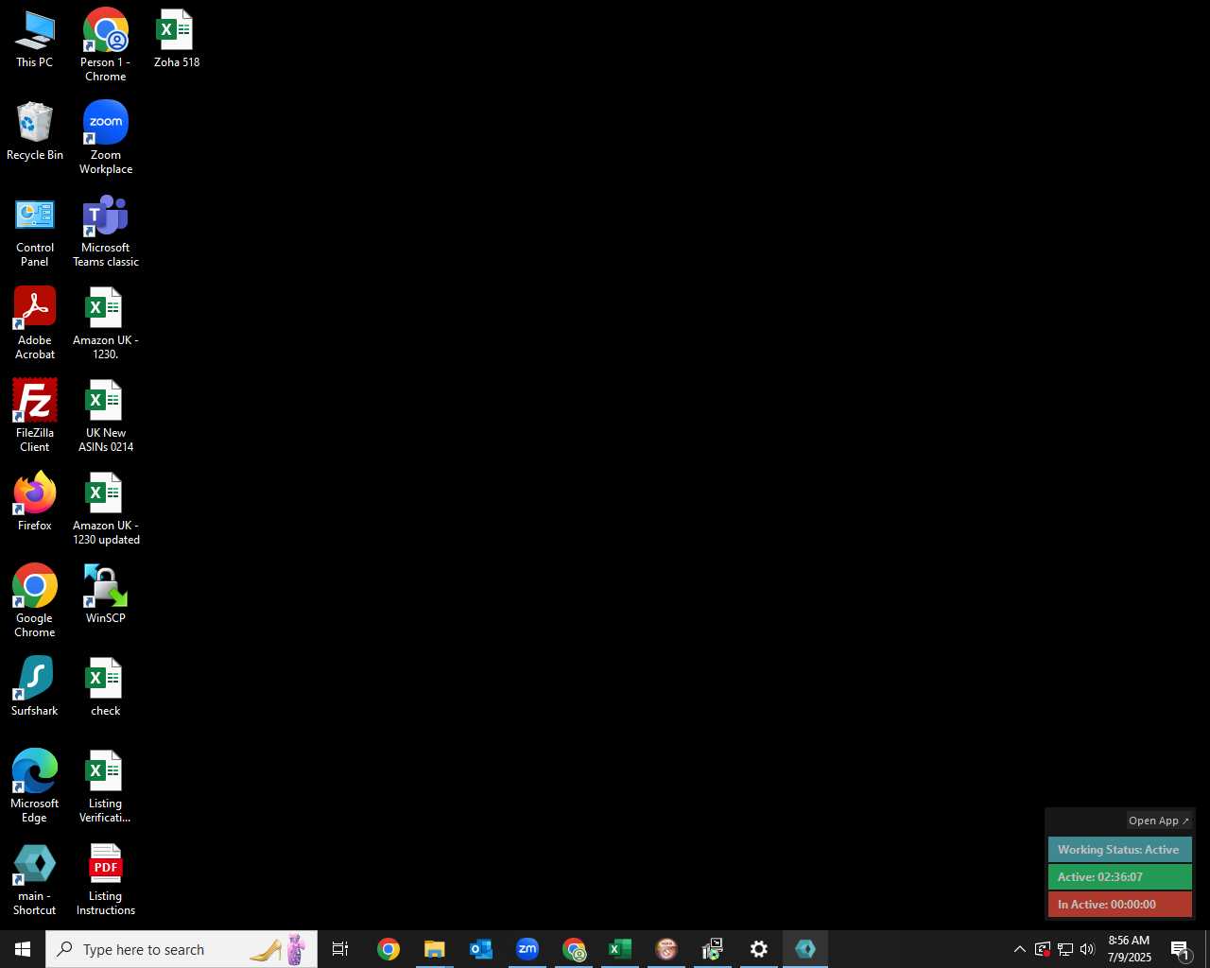The width and height of the screenshot is (1210, 968).
Task: Launch Firefox desktop shortcut
Action: [x=35, y=503]
